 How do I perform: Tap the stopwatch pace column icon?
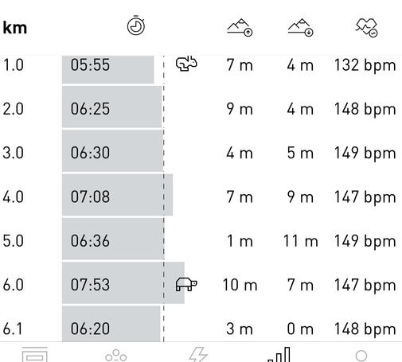click(136, 25)
